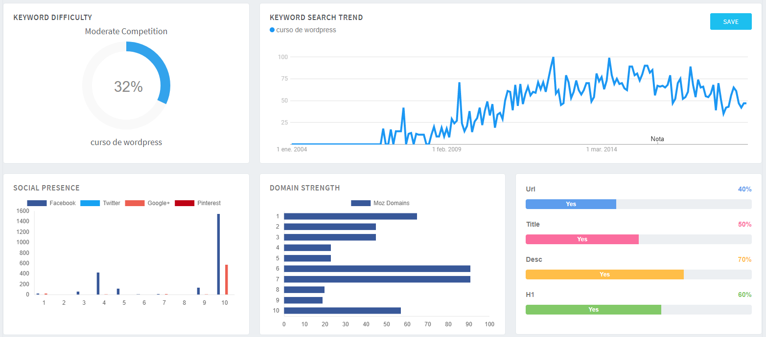Click the pink Title progress bar
This screenshot has height=337, width=766.
582,239
